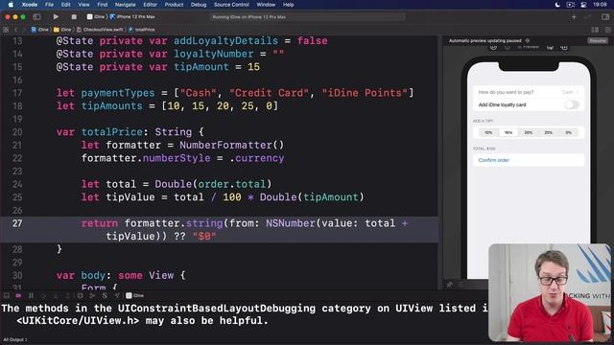Show preview paused info icon

528,40
